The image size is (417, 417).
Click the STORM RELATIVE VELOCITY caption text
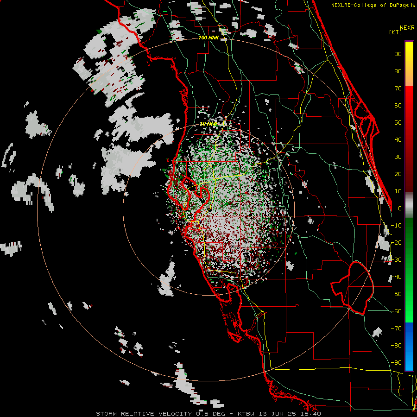tap(144, 414)
